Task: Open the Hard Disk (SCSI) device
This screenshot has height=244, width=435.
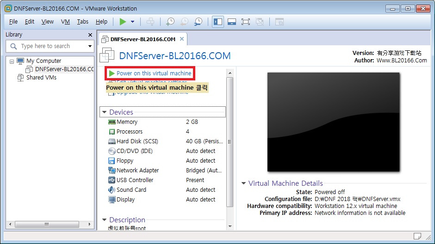Action: (137, 141)
